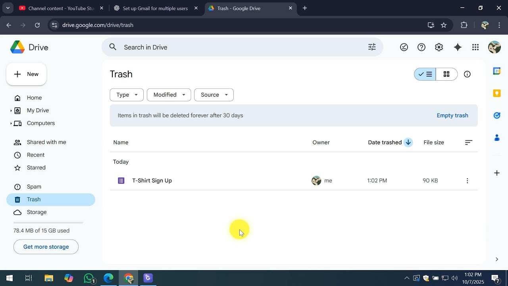Get add-ons plus icon in side panel

[x=497, y=173]
